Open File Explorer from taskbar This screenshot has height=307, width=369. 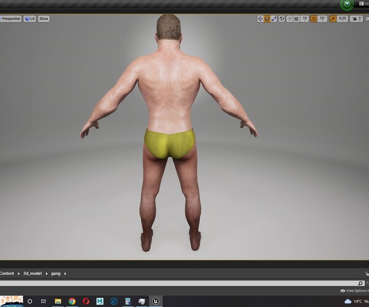tap(58, 301)
